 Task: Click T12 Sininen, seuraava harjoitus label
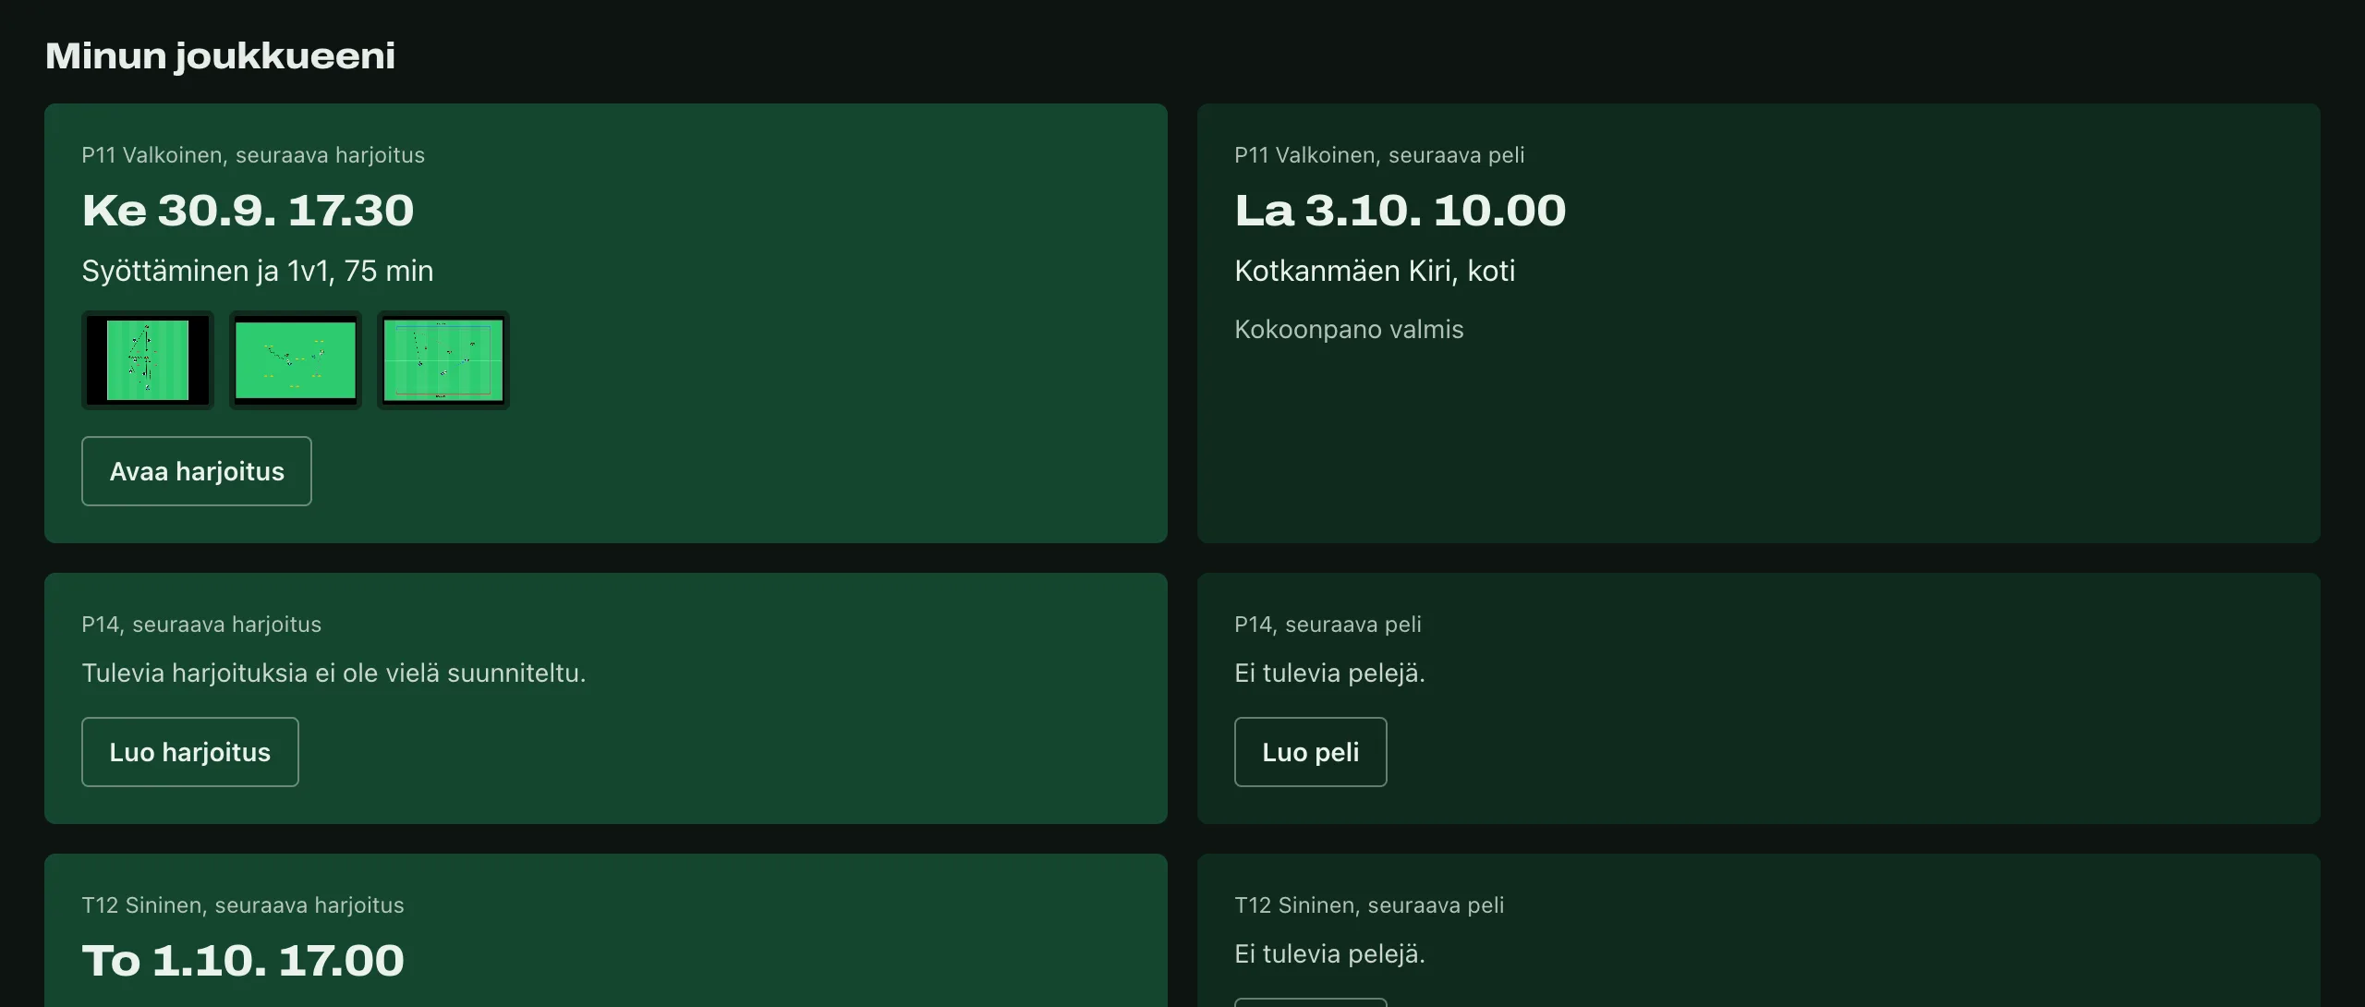(243, 905)
